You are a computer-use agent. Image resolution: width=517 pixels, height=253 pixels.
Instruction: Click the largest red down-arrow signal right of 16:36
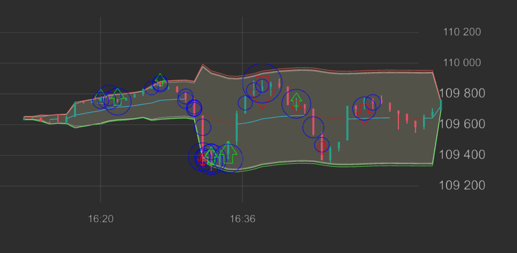pyautogui.click(x=262, y=93)
